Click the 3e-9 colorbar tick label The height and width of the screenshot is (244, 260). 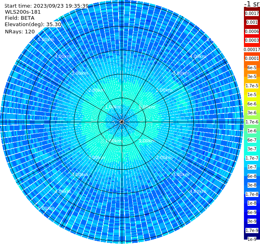point(252,221)
